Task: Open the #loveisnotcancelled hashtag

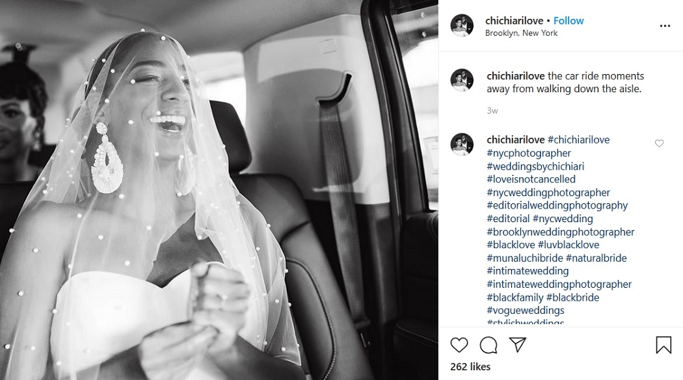Action: click(x=531, y=179)
